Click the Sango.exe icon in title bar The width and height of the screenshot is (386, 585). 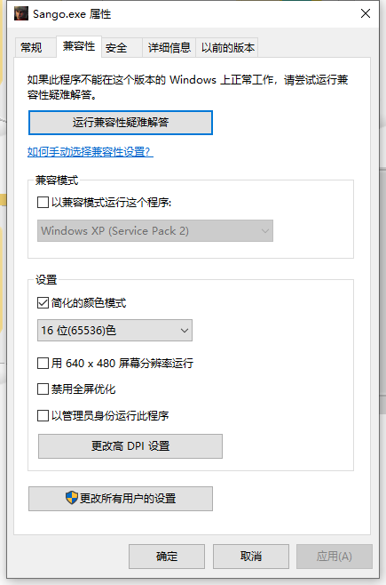(x=21, y=13)
